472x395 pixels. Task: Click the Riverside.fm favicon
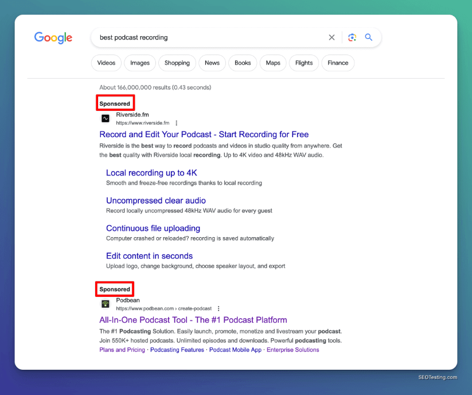coord(106,118)
